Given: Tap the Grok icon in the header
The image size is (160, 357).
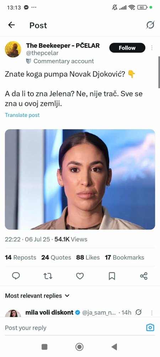Looking at the screenshot, I should coord(150,25).
